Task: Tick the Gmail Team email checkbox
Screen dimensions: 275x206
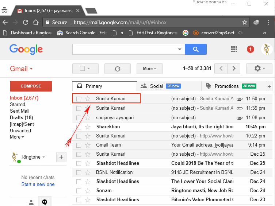Action: point(79,145)
